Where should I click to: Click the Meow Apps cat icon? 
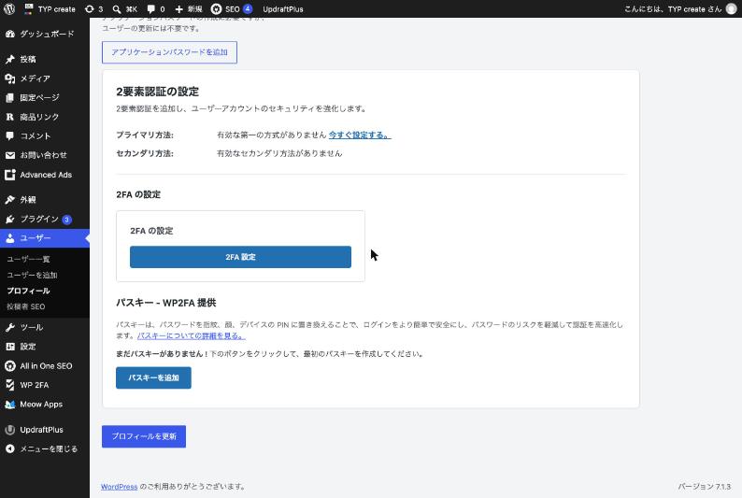coord(10,405)
